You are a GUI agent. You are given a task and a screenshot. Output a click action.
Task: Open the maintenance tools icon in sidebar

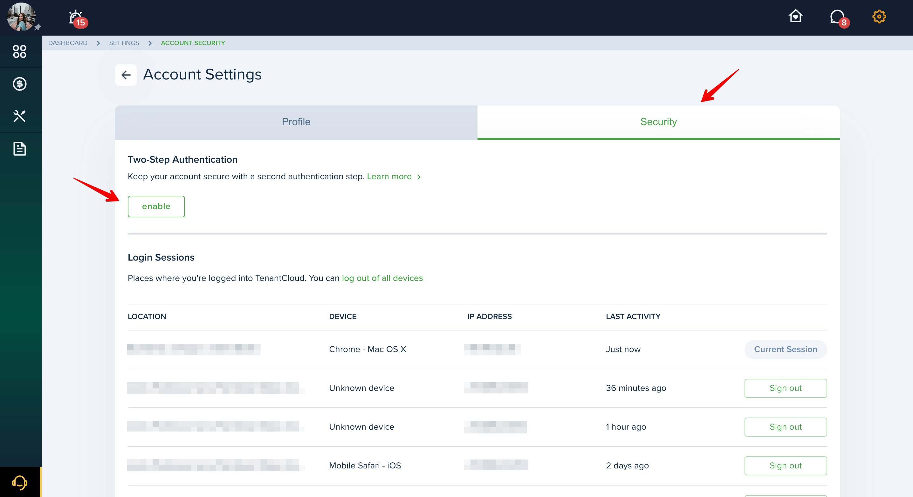(20, 116)
